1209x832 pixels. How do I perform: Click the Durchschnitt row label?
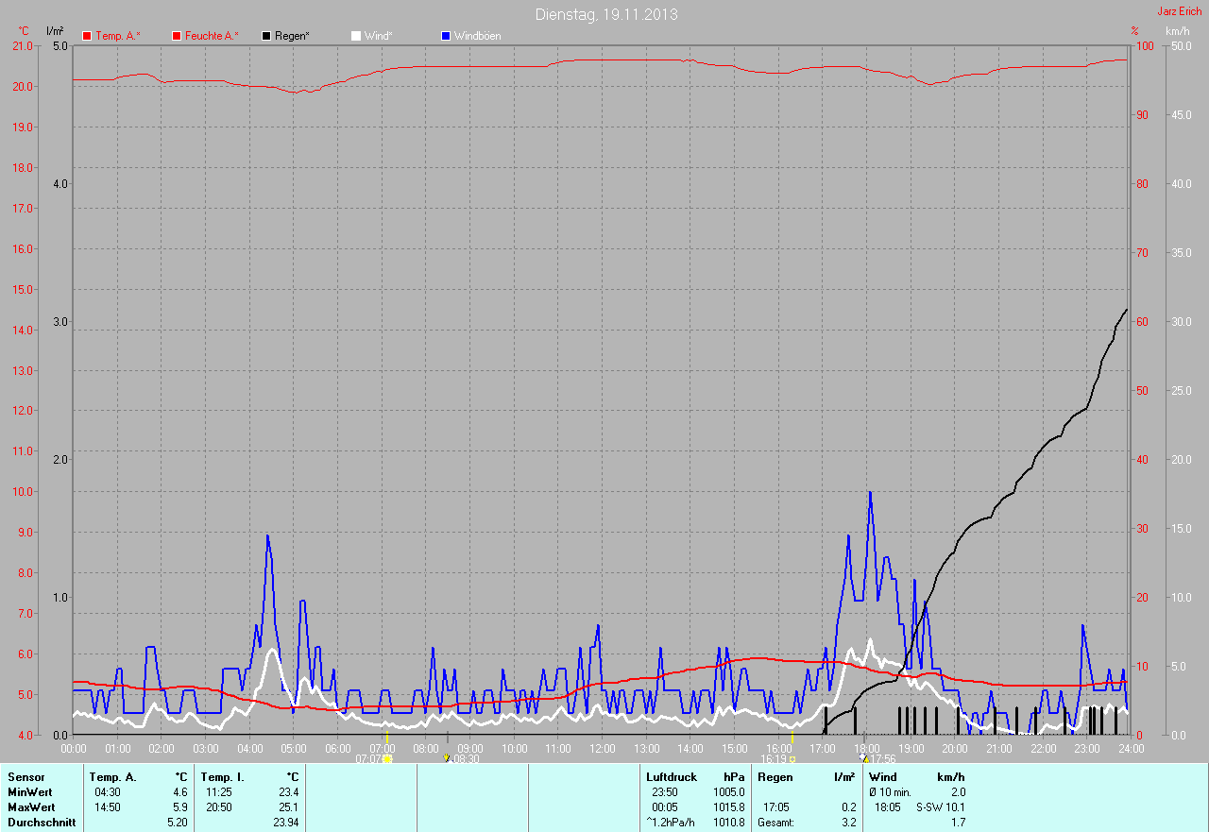42,823
